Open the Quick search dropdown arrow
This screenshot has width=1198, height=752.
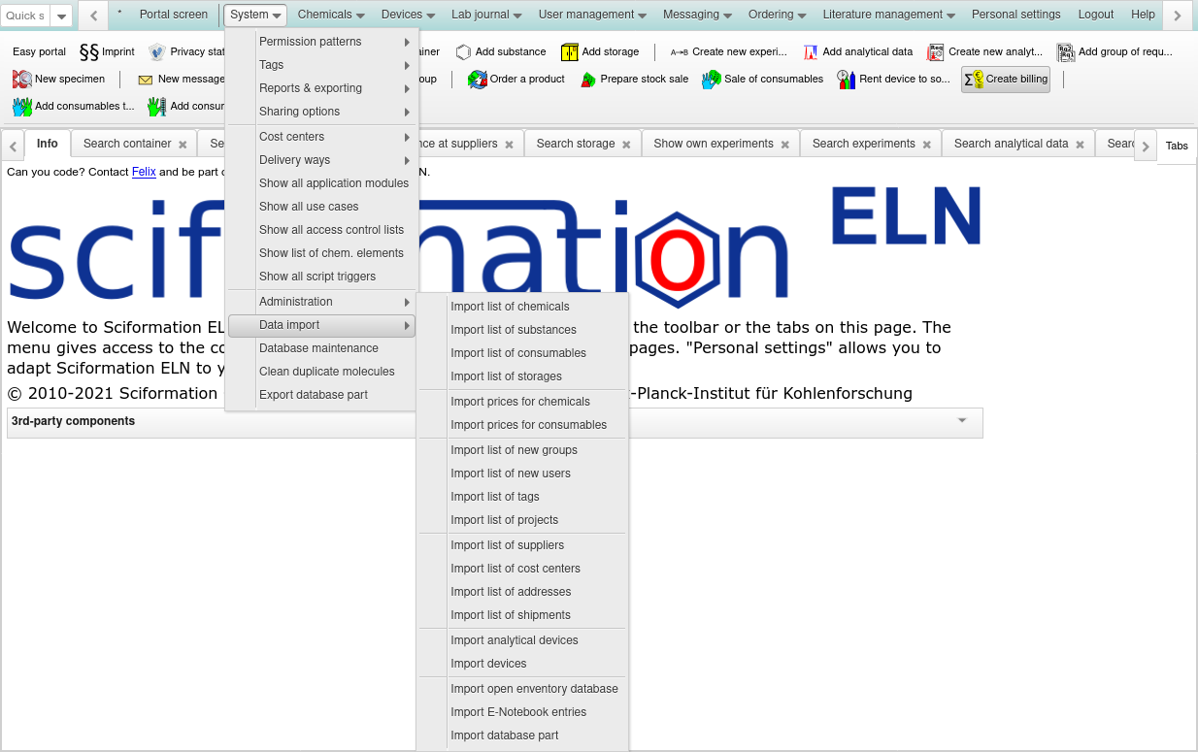61,16
